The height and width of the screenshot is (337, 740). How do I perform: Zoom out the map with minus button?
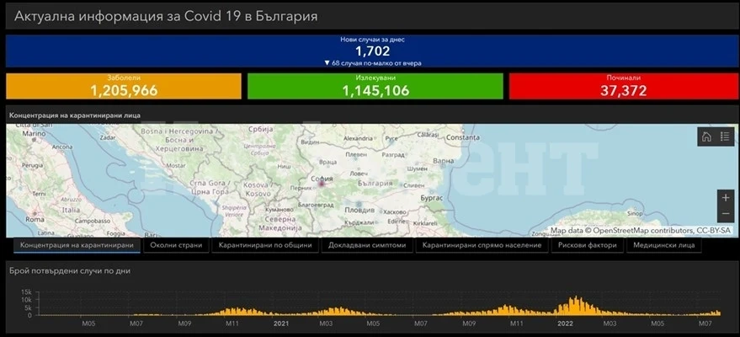[x=726, y=215]
